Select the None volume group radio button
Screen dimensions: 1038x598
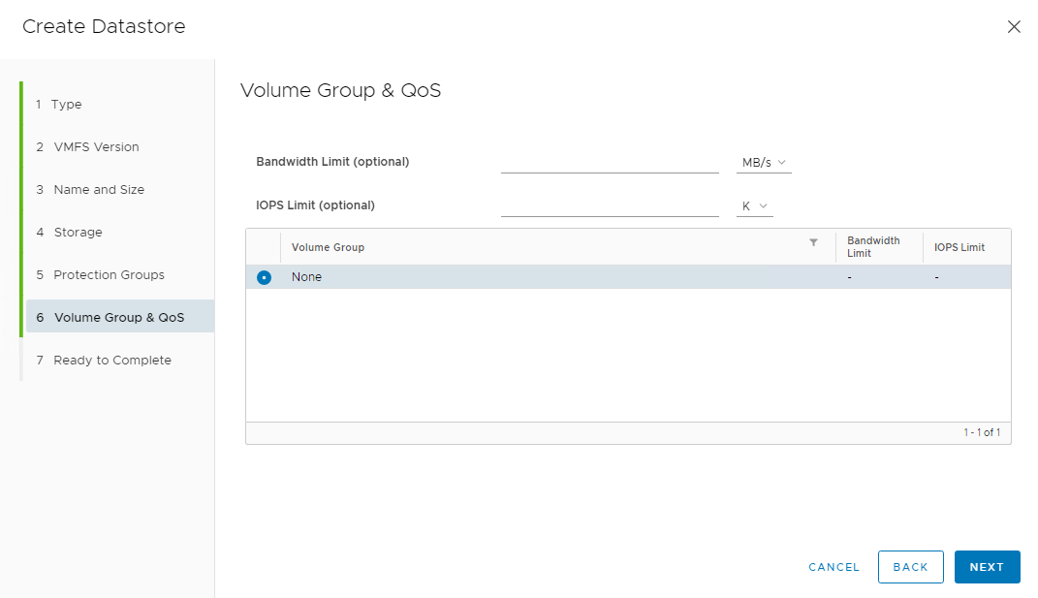tap(264, 277)
